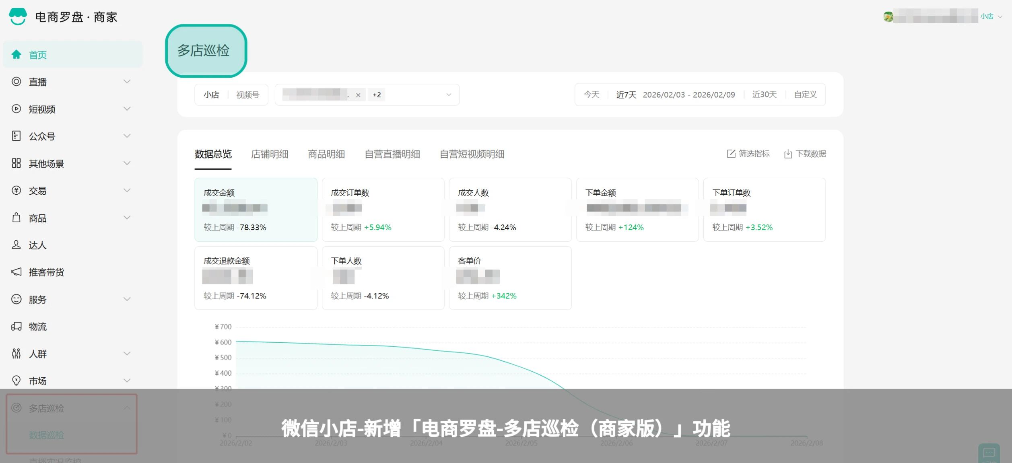Expand the 服务 menu chevron
The image size is (1012, 463).
pos(127,299)
